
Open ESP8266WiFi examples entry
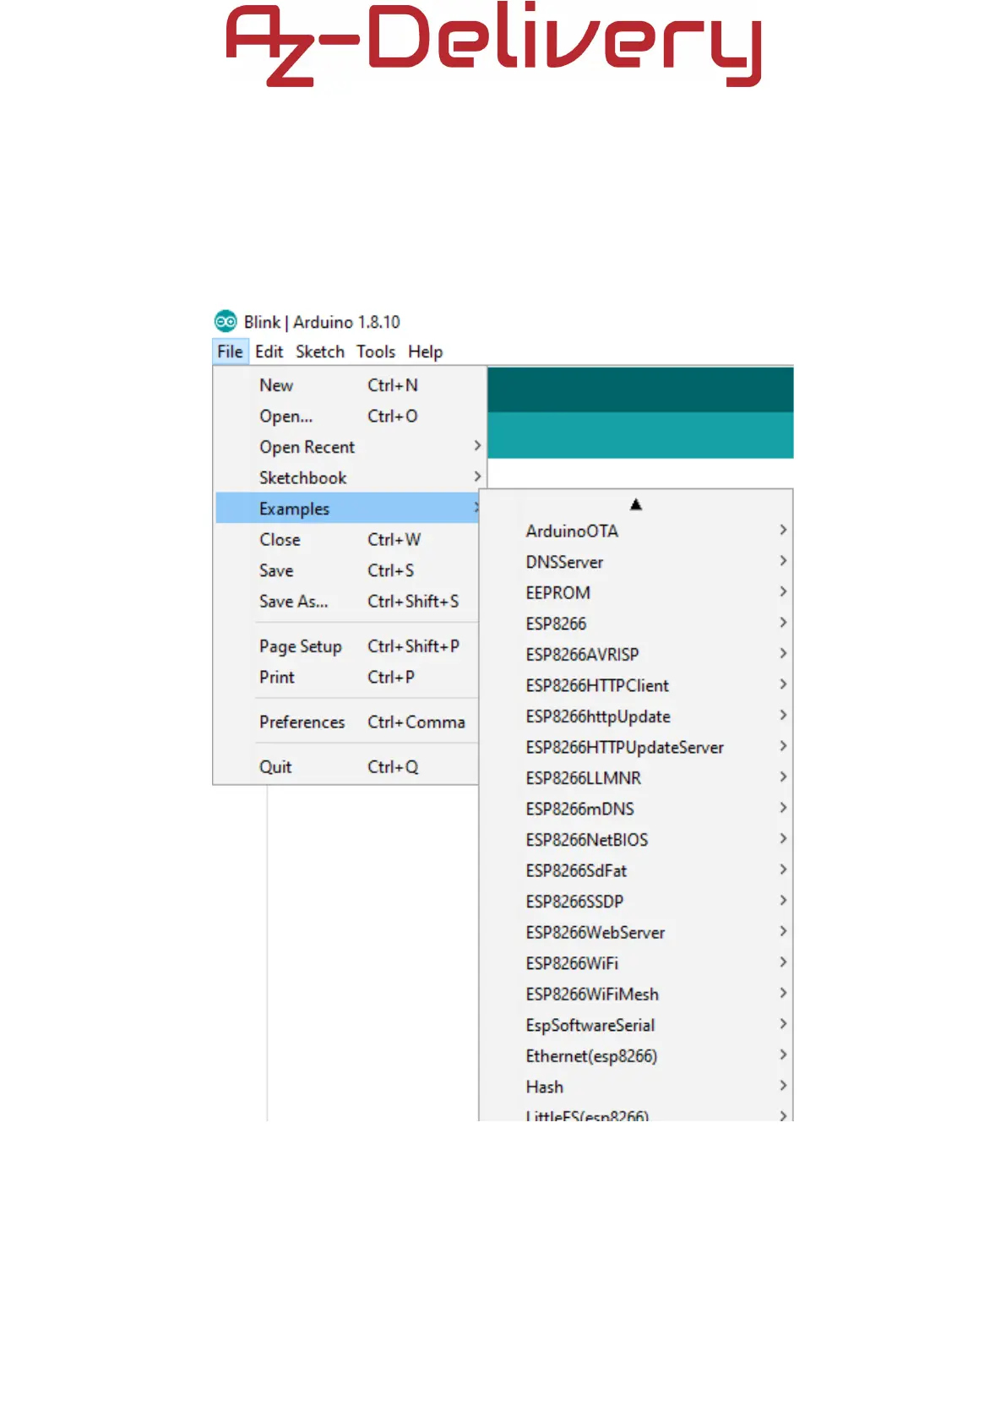pos(636,963)
